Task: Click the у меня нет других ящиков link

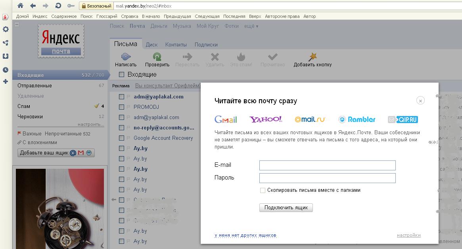Action: click(x=245, y=235)
